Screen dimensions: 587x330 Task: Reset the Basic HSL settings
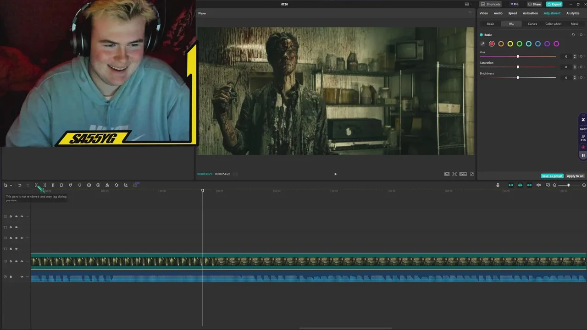click(x=573, y=35)
